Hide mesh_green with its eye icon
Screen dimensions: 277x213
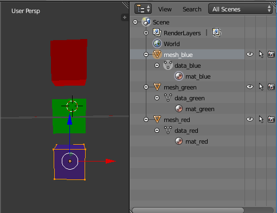[x=250, y=87]
